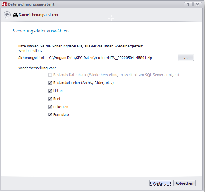205x192 pixels.
Task: Click the Weiter button
Action: [160, 183]
